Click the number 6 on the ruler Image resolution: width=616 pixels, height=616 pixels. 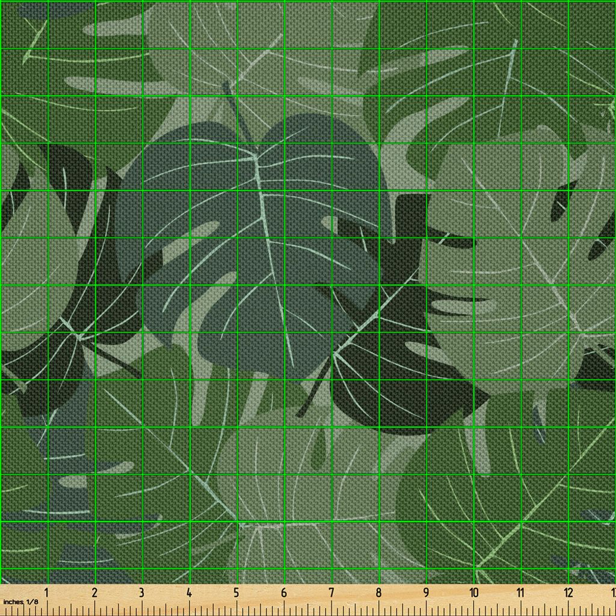tap(283, 594)
